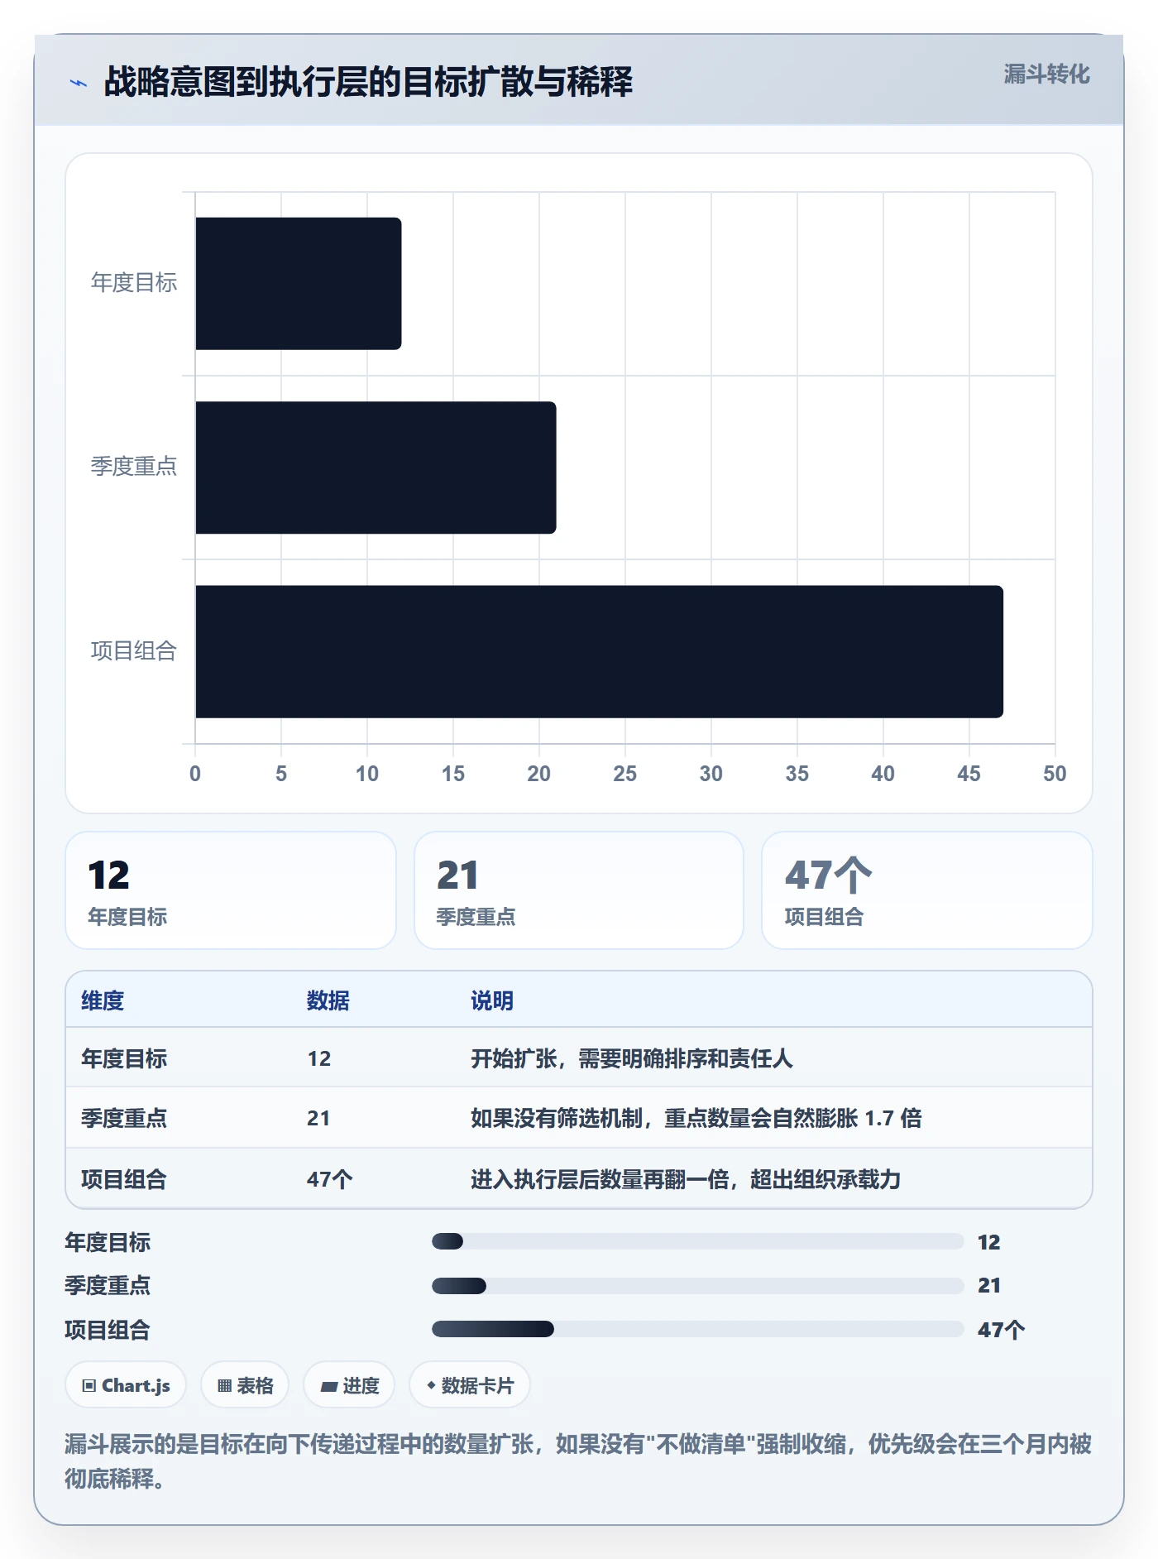
Task: Click the 年度目标 progress bar
Action: coord(697,1241)
